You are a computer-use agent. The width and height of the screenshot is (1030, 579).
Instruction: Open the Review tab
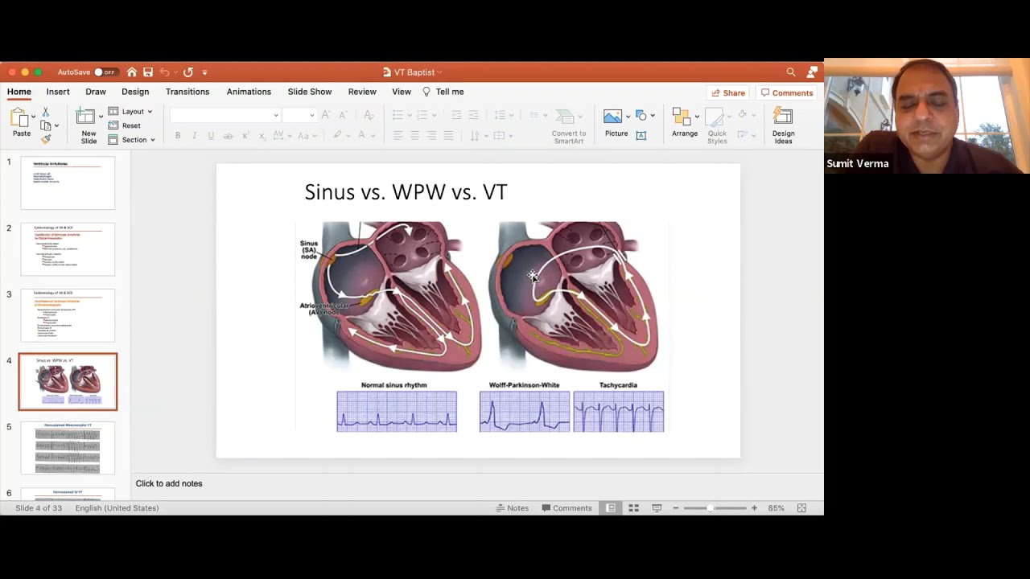coord(362,92)
